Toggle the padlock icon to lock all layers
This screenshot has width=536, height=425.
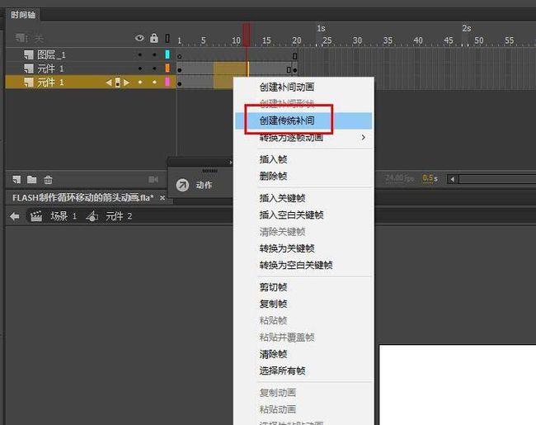coord(154,38)
